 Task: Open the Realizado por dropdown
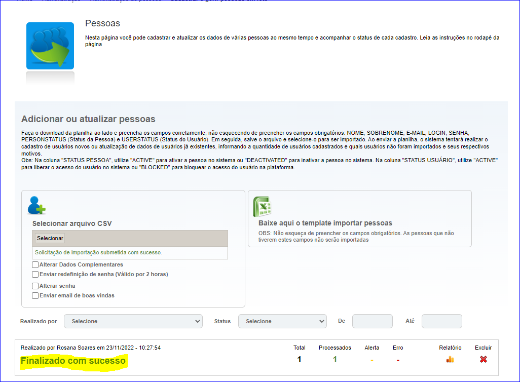coord(133,321)
